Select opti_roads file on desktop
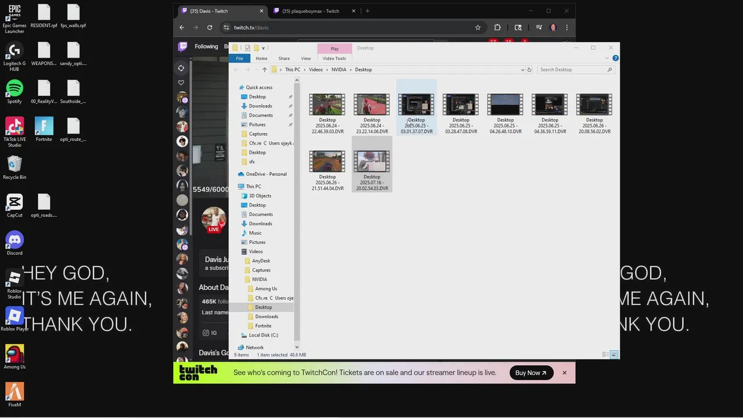The image size is (743, 418). pyautogui.click(x=44, y=206)
